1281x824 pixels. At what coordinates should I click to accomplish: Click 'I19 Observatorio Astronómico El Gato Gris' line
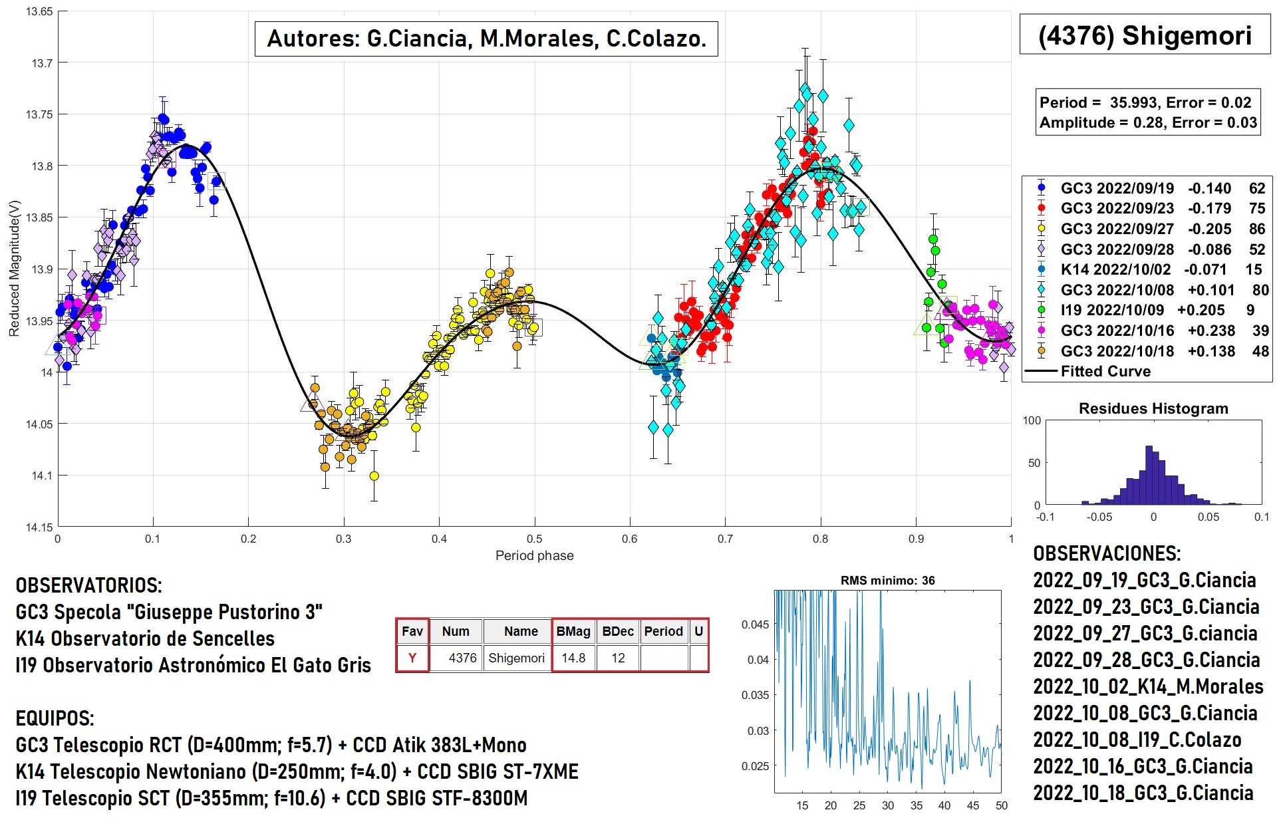click(193, 665)
